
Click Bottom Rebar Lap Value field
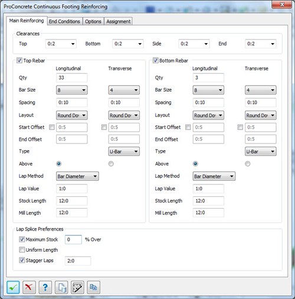(208, 188)
